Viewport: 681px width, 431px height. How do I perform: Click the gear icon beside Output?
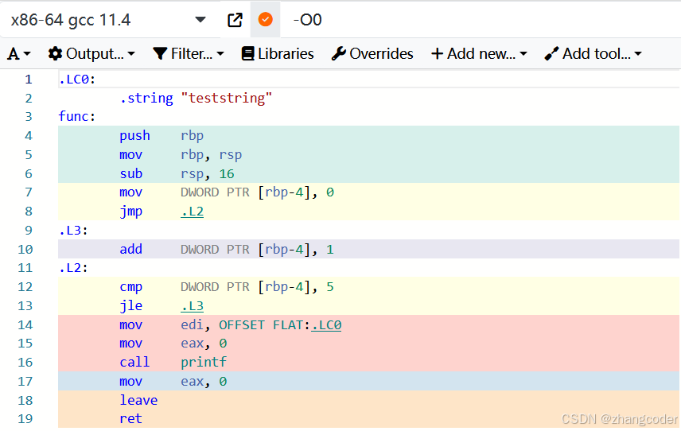tap(55, 54)
